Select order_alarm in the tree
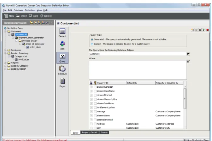 click(x=35, y=47)
